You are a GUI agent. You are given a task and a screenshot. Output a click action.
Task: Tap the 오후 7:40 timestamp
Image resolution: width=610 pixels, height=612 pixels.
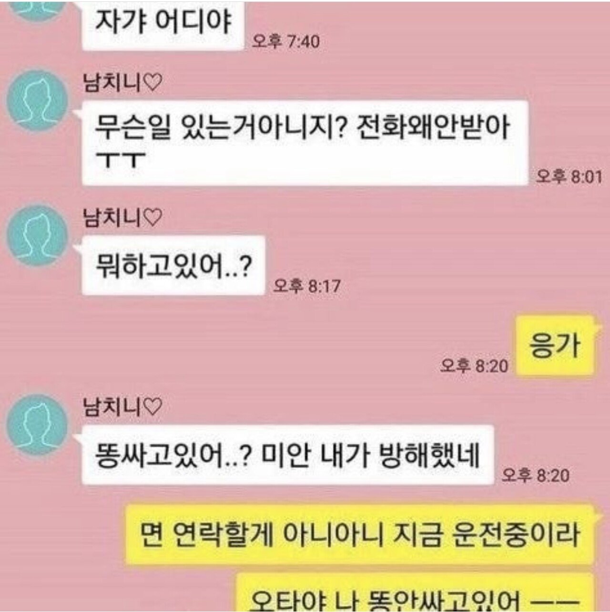(285, 41)
